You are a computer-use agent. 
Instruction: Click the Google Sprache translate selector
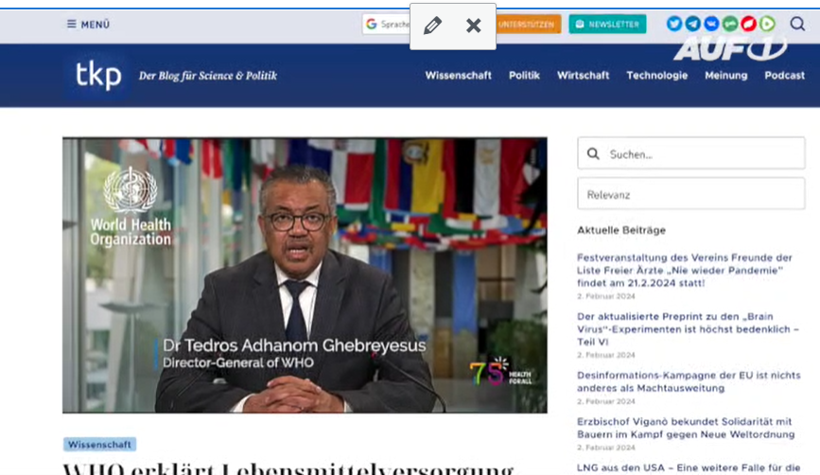pyautogui.click(x=387, y=24)
